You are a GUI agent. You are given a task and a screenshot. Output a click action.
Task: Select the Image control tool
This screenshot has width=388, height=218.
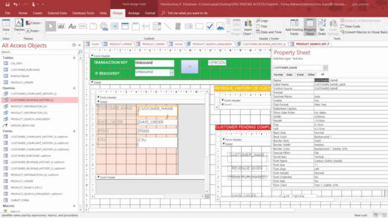click(x=221, y=26)
